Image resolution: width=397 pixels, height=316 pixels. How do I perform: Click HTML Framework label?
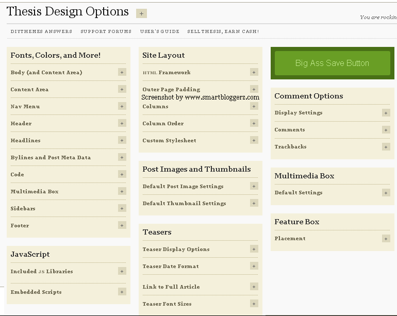click(x=167, y=72)
